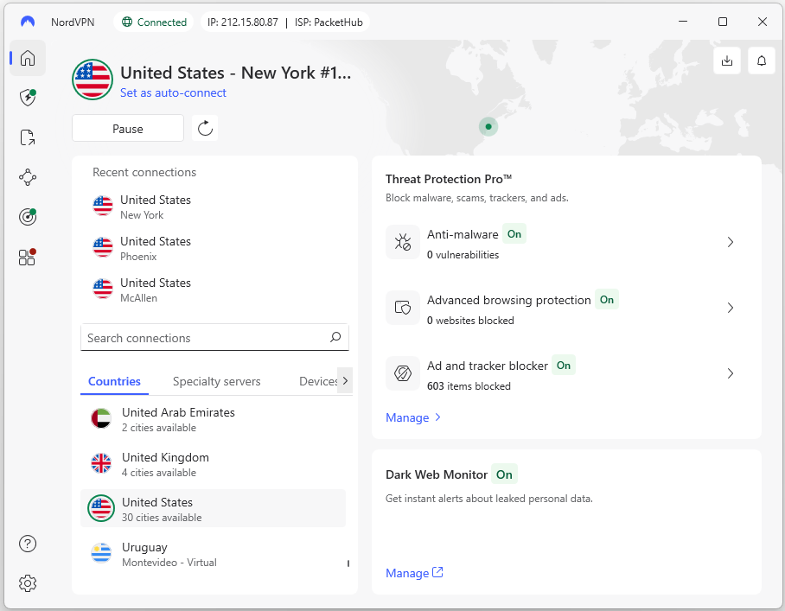Click the download icon at top right

(x=727, y=61)
